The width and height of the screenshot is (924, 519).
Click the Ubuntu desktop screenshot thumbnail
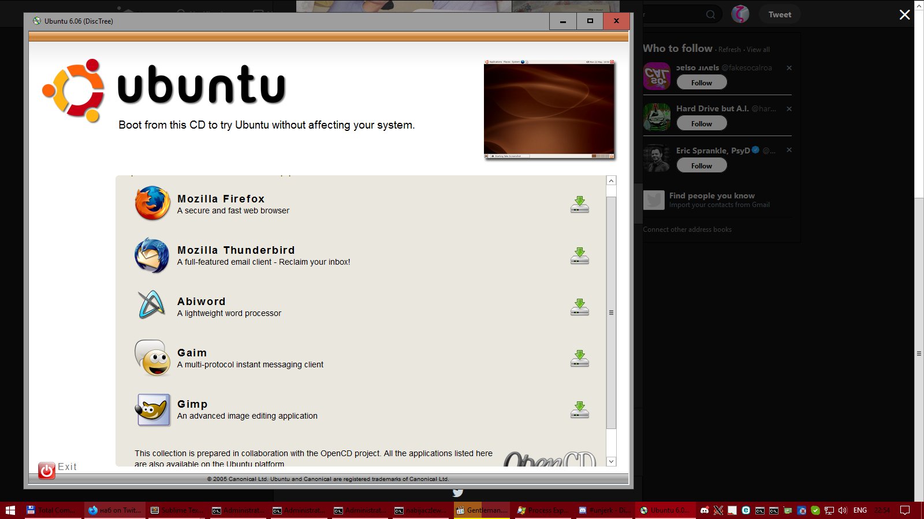[x=549, y=109]
